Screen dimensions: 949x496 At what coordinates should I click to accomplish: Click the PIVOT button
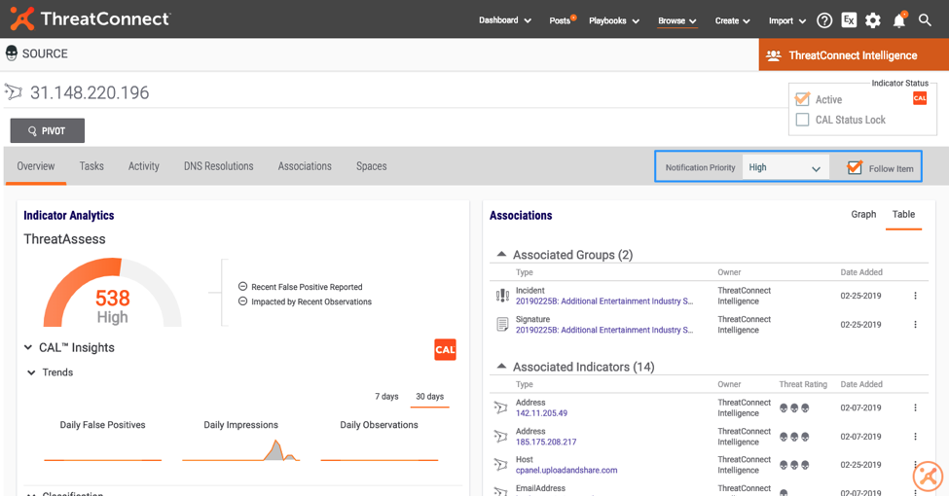point(48,130)
